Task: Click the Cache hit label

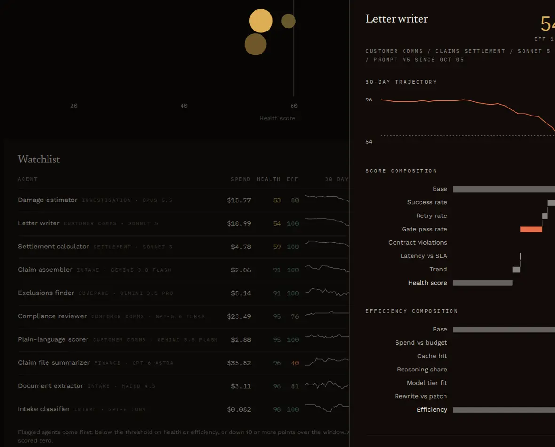Action: (432, 356)
